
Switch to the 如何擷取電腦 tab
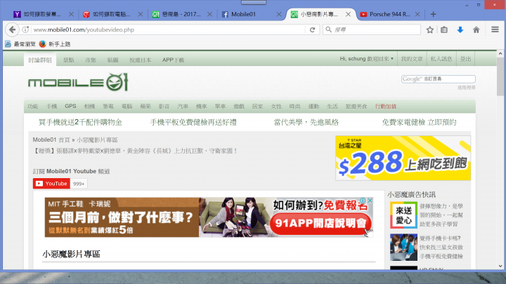(111, 14)
